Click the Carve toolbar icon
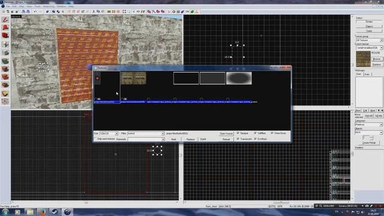Viewport: 384px width, 216px height. click(x=47, y=11)
